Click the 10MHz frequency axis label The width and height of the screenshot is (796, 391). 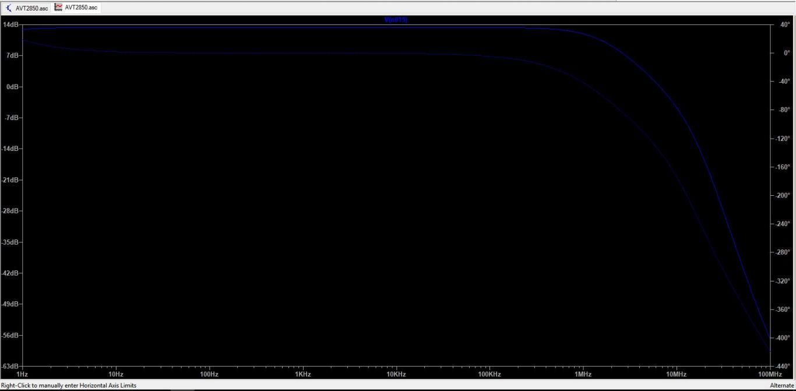point(677,374)
